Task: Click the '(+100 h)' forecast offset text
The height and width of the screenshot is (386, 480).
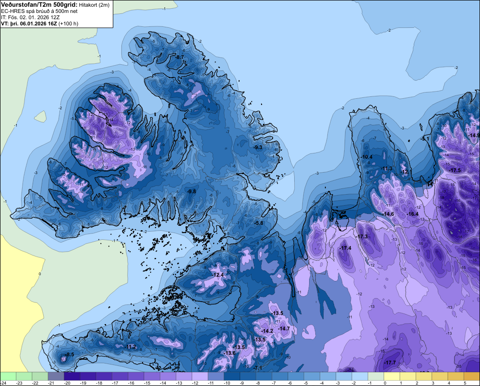Action: click(x=68, y=23)
